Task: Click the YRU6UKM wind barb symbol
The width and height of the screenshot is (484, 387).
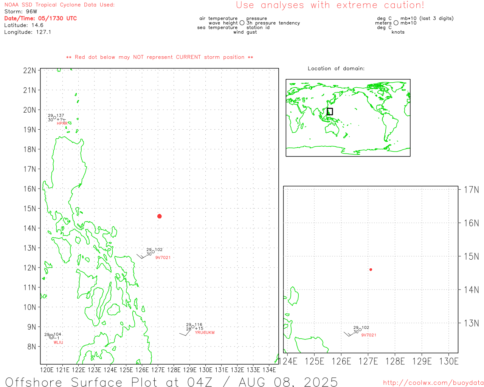Action: click(184, 333)
